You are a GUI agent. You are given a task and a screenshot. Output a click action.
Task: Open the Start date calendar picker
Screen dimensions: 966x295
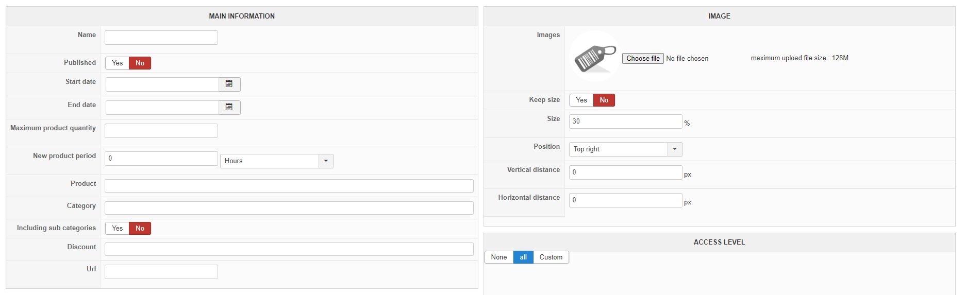tap(229, 84)
